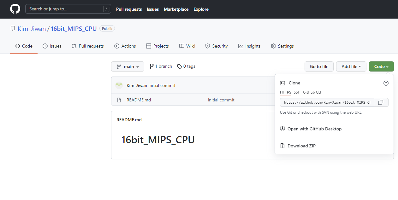Image resolution: width=398 pixels, height=200 pixels.
Task: Collapse the green Code dropdown
Action: click(x=381, y=66)
